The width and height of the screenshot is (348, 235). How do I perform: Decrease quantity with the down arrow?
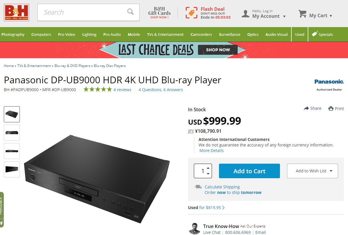tap(208, 174)
